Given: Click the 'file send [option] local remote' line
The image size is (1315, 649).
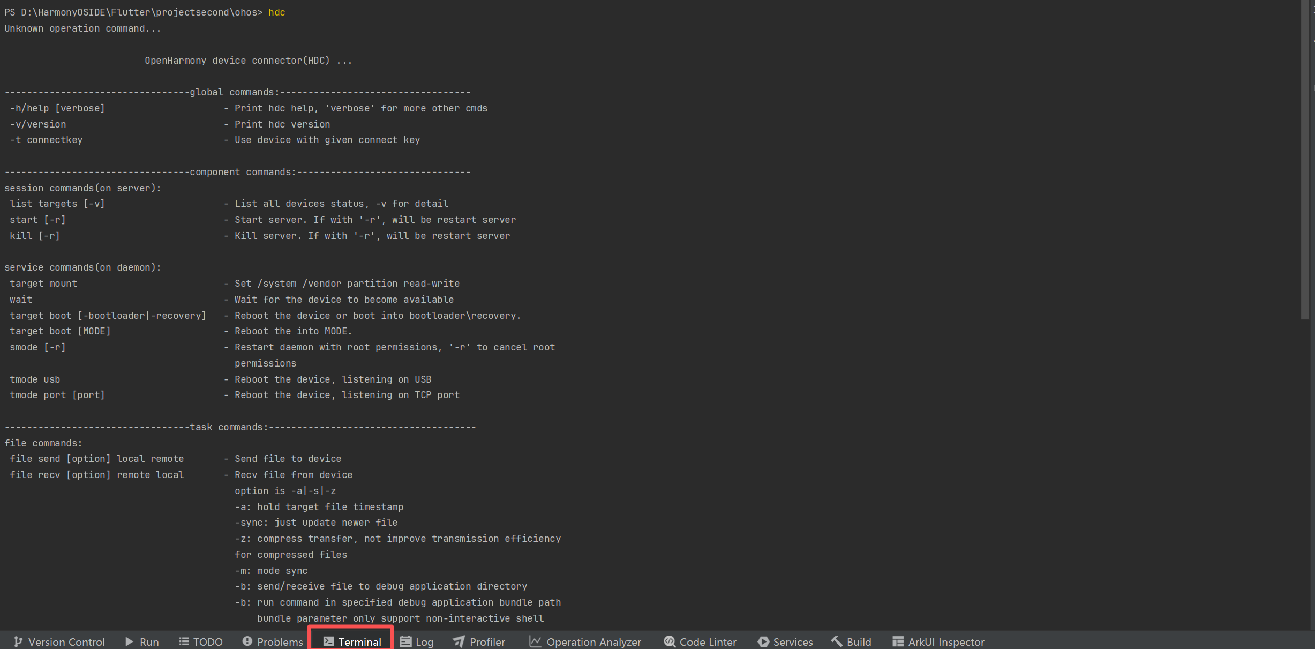Looking at the screenshot, I should pos(96,459).
